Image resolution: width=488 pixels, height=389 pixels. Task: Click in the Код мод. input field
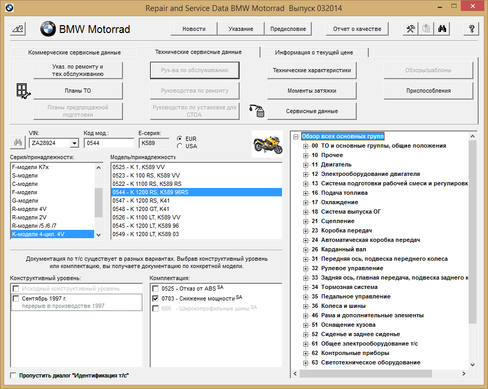(109, 143)
